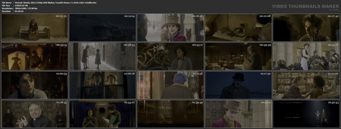Screen dimensions: 341x129
Task: Select the thumbnail at 00:27:40
Action: pyautogui.click(x=306, y=28)
